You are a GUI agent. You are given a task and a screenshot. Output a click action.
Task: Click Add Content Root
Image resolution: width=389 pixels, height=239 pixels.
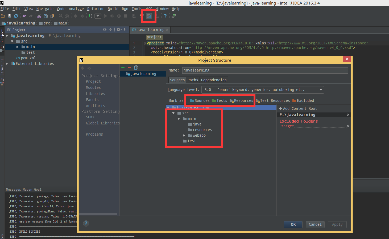click(298, 108)
